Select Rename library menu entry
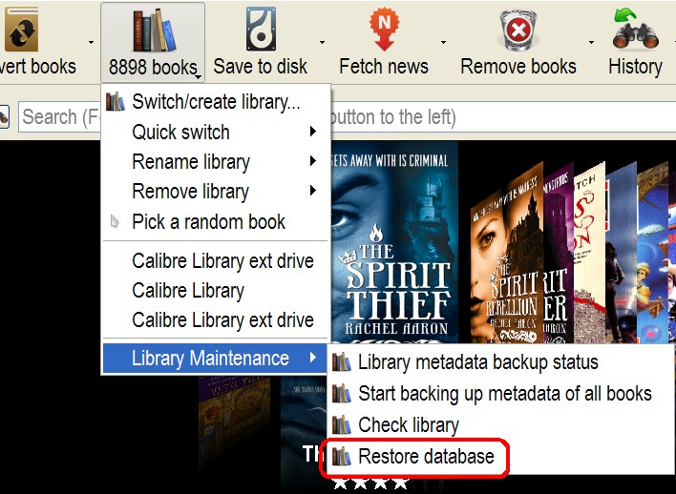The width and height of the screenshot is (676, 494). click(216, 161)
